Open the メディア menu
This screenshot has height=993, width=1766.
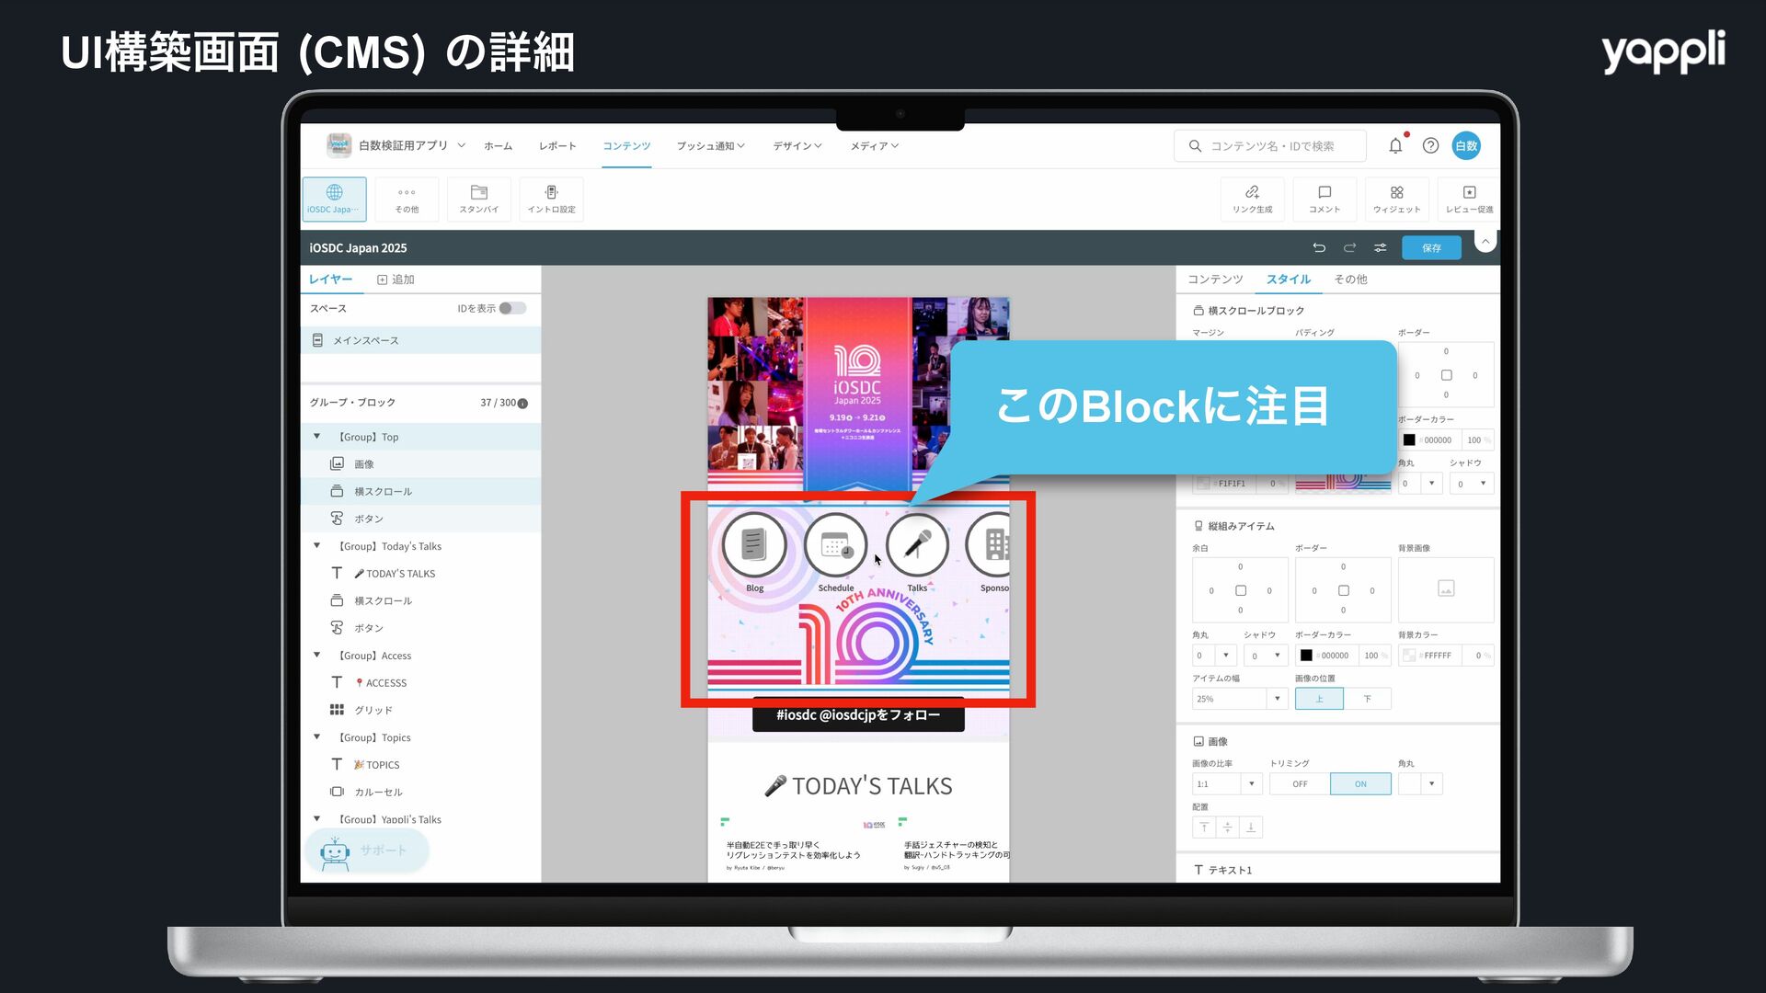click(x=874, y=145)
